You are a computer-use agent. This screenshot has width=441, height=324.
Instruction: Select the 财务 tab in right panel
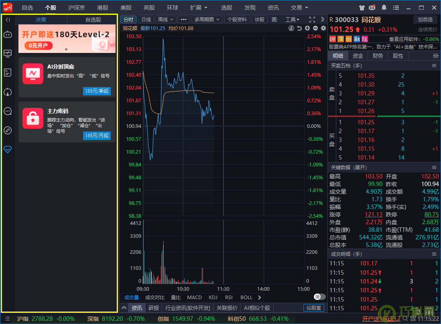pyautogui.click(x=378, y=56)
